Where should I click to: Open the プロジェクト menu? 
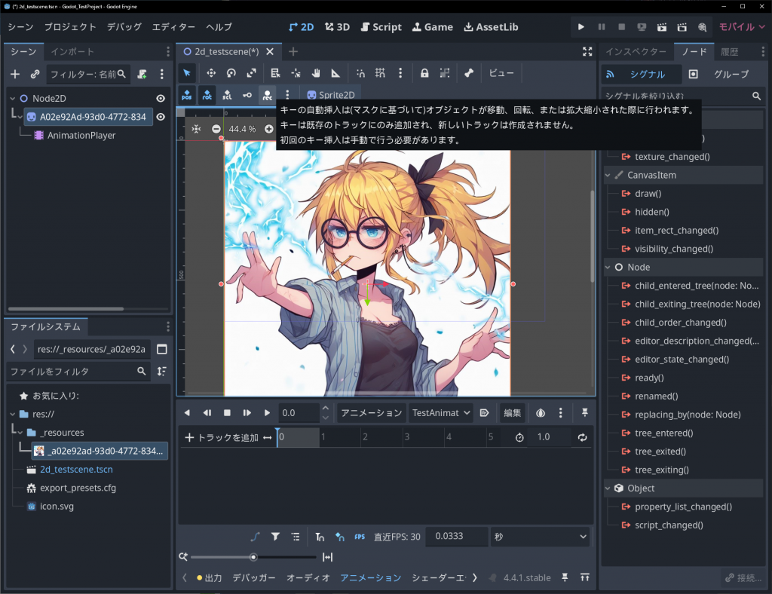pyautogui.click(x=70, y=26)
